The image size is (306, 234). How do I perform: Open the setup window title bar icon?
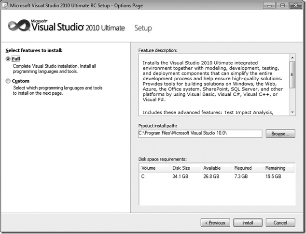point(5,5)
